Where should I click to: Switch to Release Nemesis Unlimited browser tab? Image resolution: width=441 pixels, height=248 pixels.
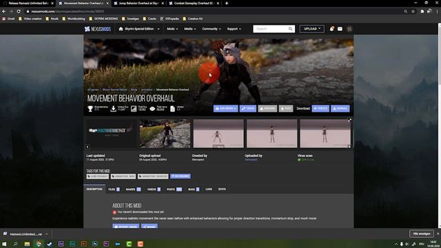pyautogui.click(x=28, y=3)
